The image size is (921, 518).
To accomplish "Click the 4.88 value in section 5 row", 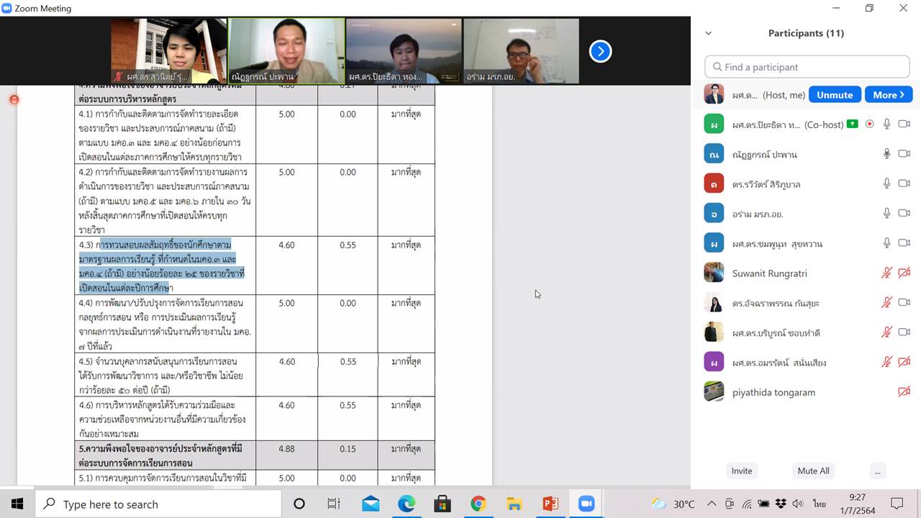I will tap(286, 448).
